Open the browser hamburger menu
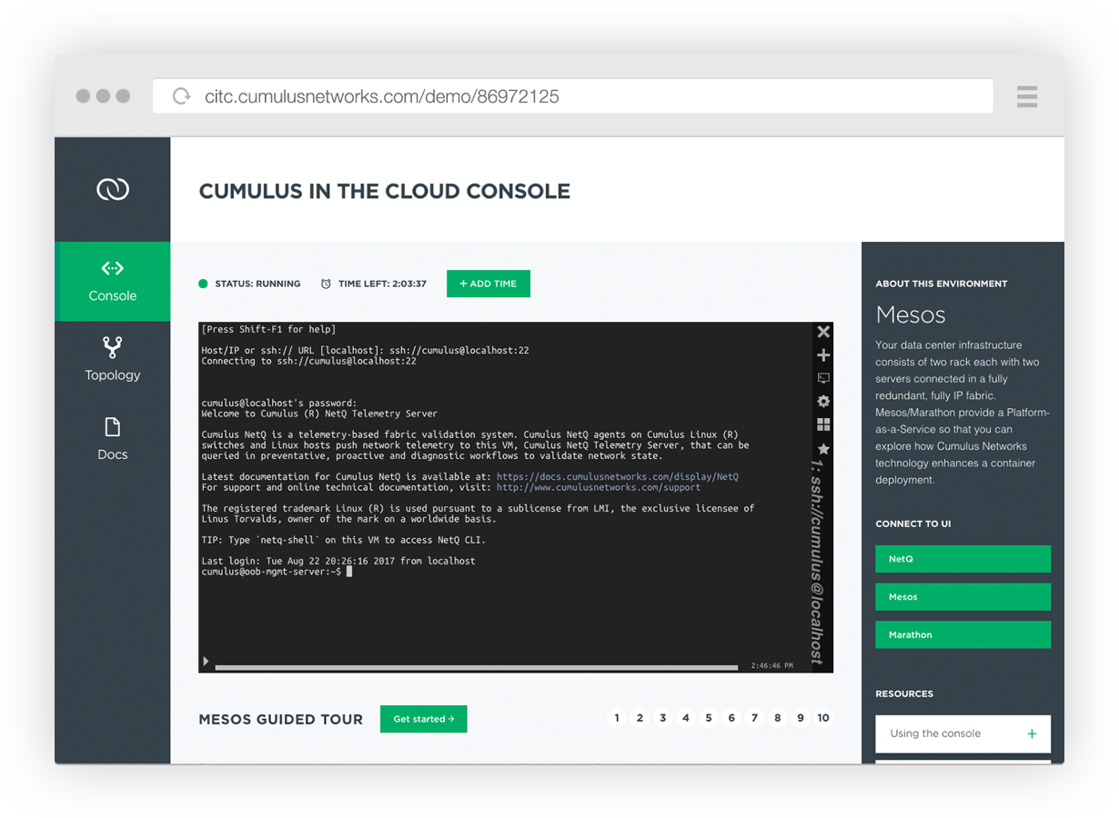Screen dimensions: 1119x818 pyautogui.click(x=1027, y=96)
